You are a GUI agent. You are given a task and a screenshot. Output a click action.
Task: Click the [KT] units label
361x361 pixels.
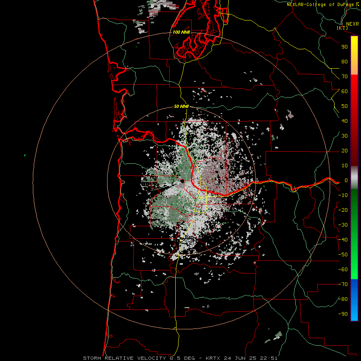(x=343, y=28)
